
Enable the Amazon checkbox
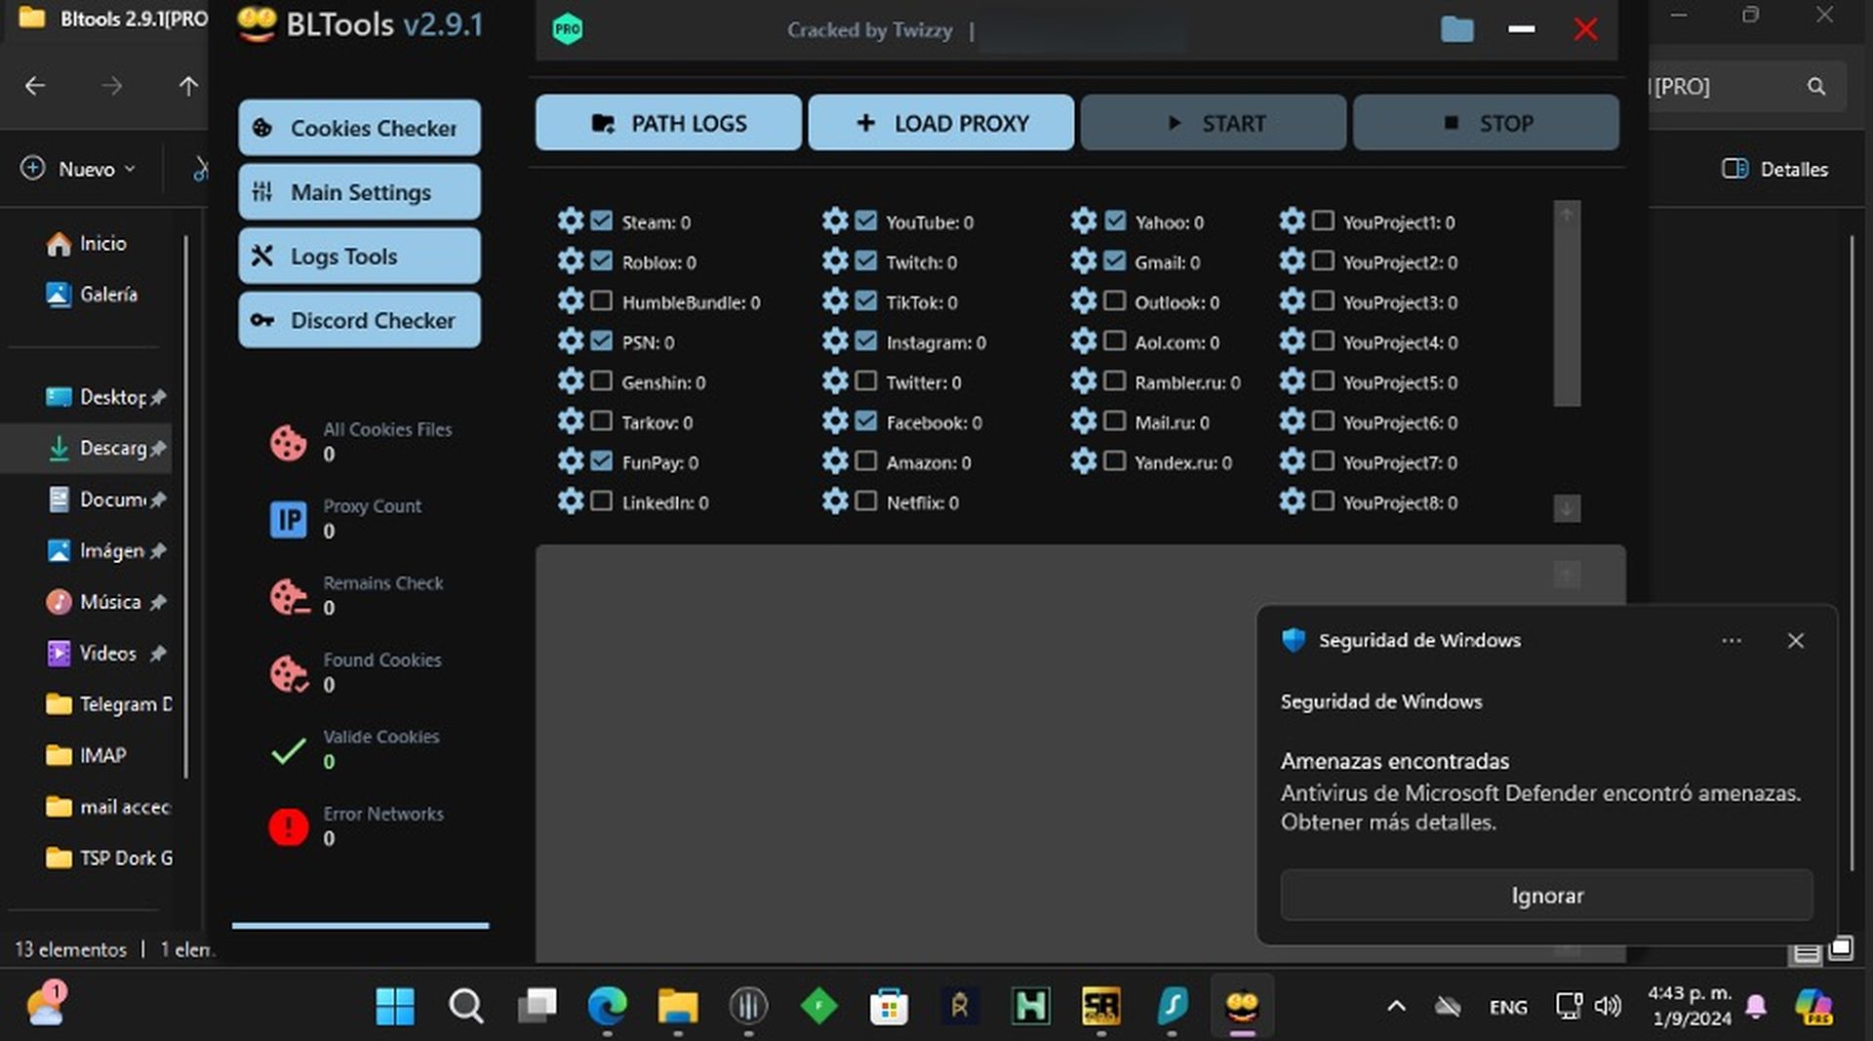866,461
